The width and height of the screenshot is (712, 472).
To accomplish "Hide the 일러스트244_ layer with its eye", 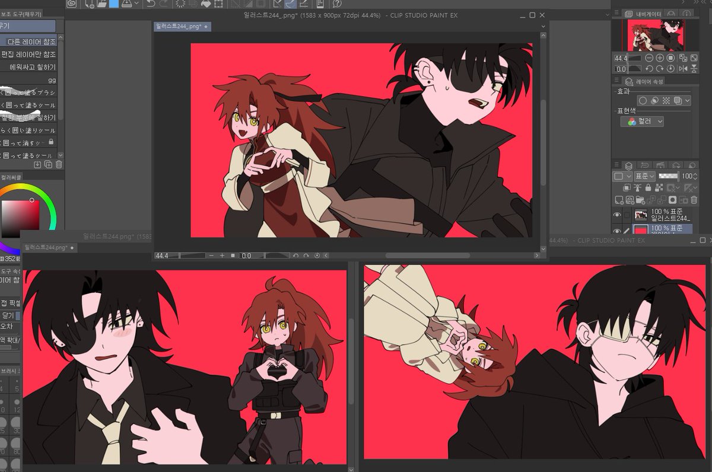I will pos(617,215).
